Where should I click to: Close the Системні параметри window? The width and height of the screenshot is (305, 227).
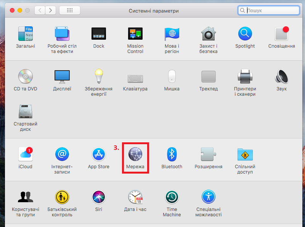click(12, 10)
